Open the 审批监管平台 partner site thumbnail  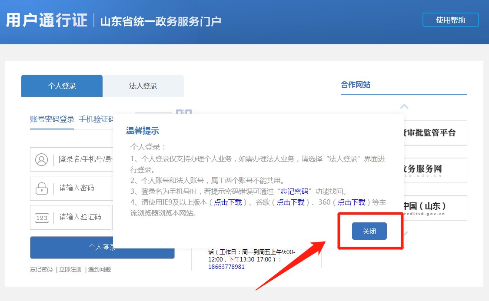pos(436,133)
